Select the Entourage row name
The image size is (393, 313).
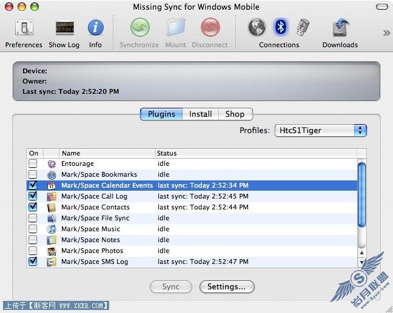[78, 164]
